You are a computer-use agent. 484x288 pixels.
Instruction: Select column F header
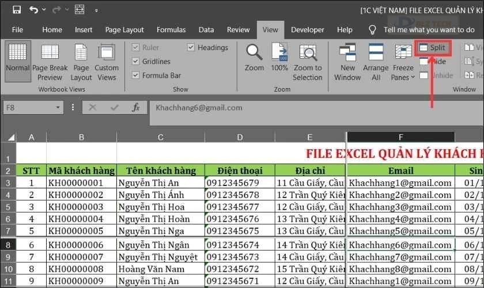point(400,137)
